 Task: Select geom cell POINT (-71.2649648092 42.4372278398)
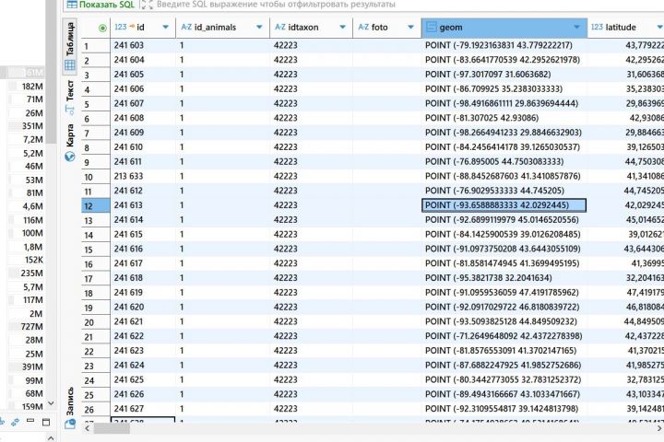tap(504, 336)
